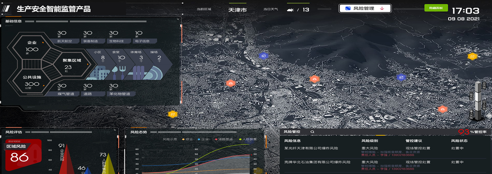Expand the 聚集区域 hexagon arrow
Screen dimensions: 492x174
[x=88, y=64]
